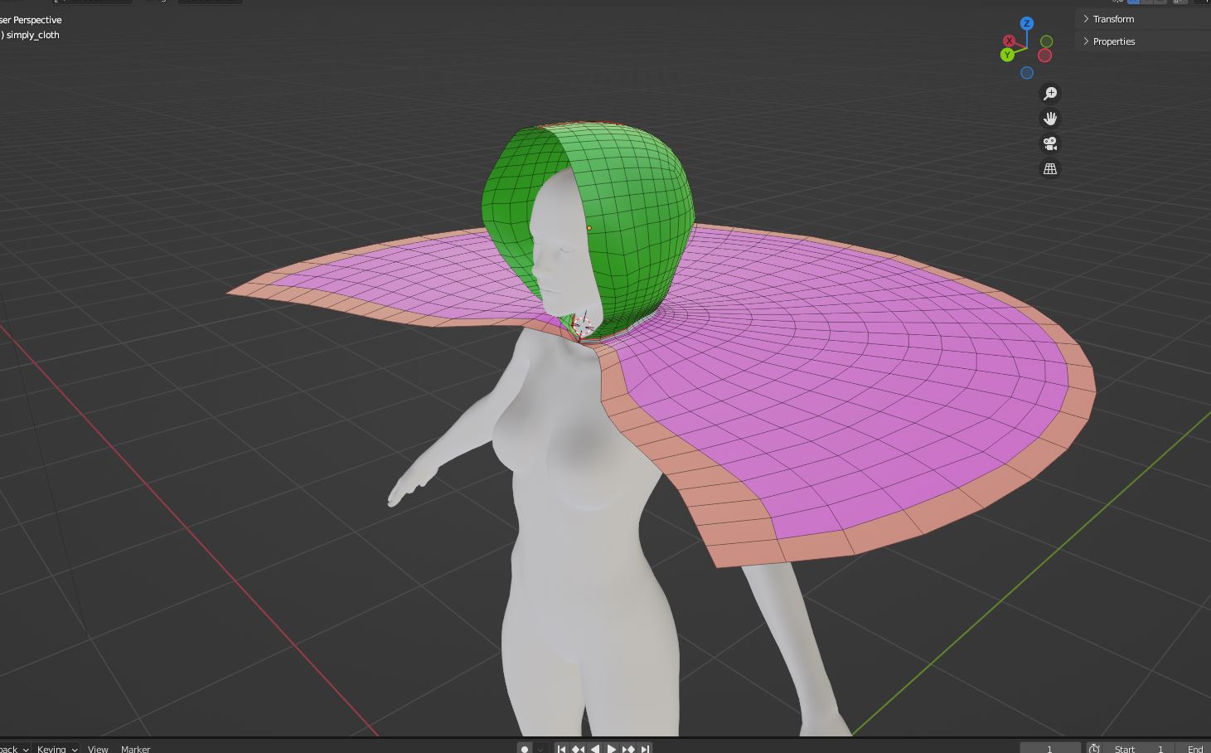Click the negative Y axis green circle
1211x753 pixels.
pyautogui.click(x=1046, y=41)
